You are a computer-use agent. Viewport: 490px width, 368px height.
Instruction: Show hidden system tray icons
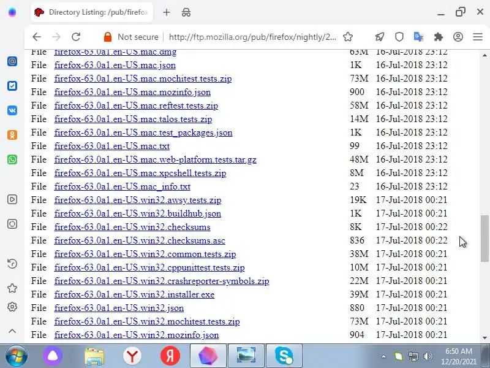[383, 356]
